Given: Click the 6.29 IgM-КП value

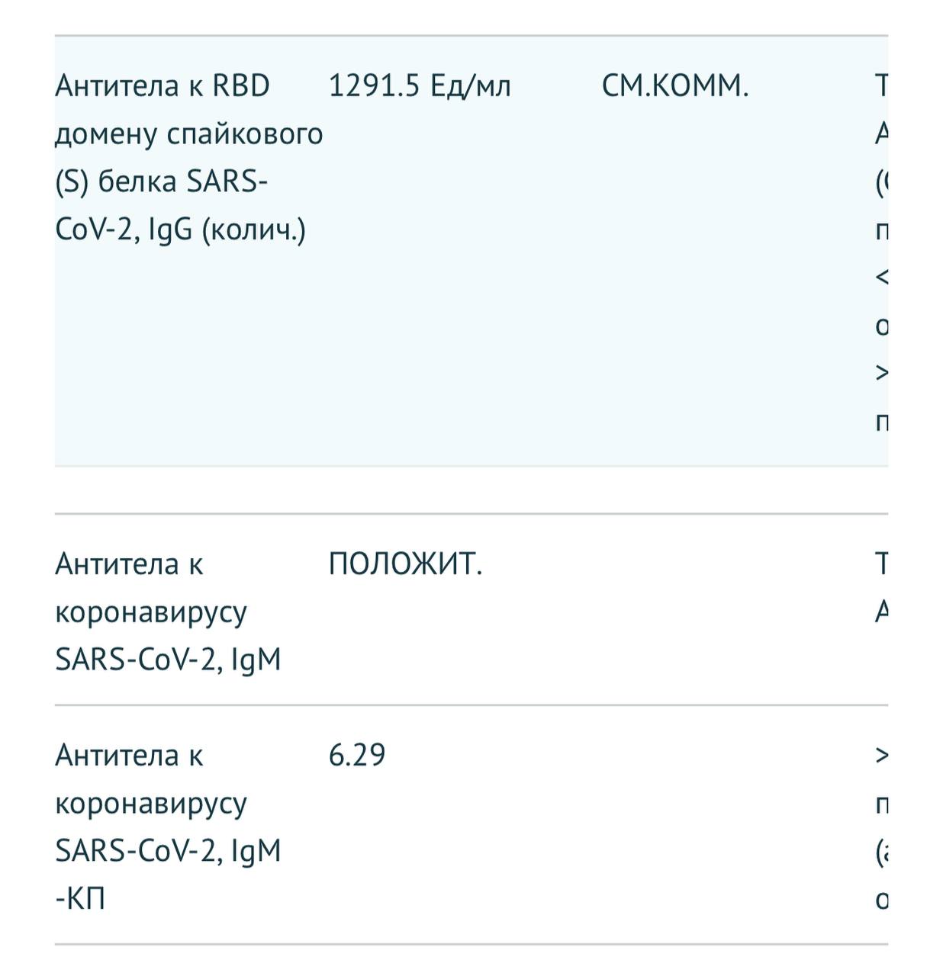Looking at the screenshot, I should click(x=357, y=756).
